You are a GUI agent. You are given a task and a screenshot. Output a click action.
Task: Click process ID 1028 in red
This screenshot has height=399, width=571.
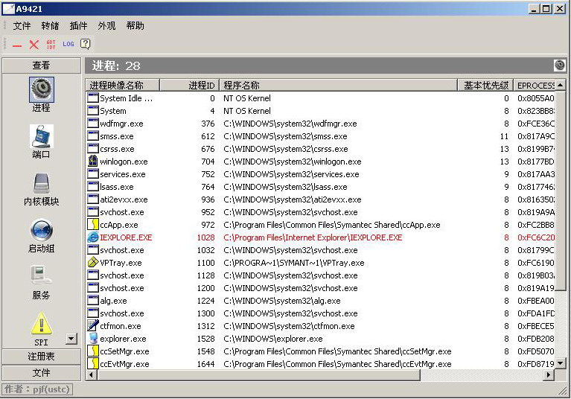(205, 237)
